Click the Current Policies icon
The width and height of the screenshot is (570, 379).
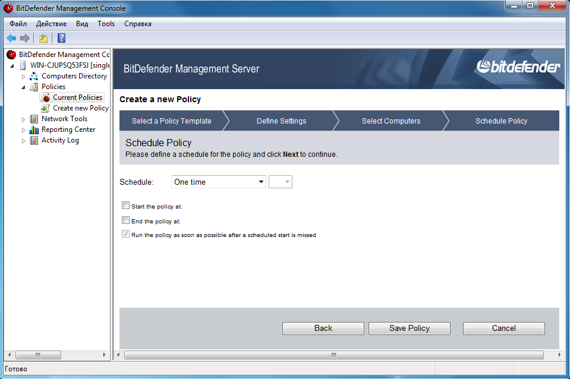[x=45, y=97]
